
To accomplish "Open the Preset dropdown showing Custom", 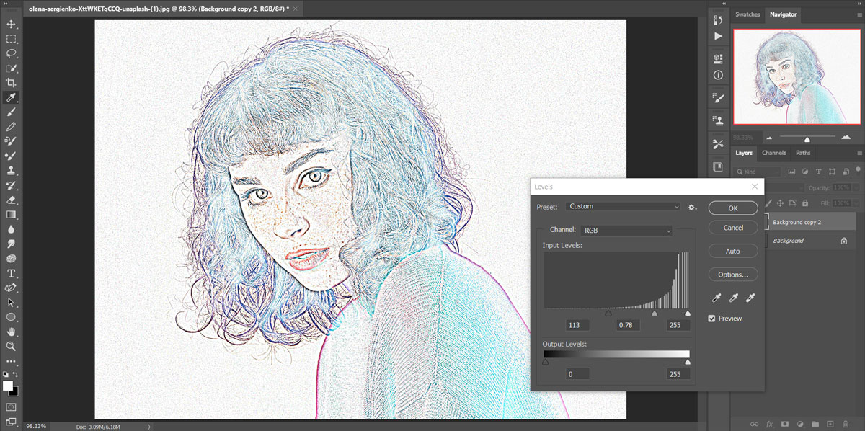I will (x=624, y=207).
